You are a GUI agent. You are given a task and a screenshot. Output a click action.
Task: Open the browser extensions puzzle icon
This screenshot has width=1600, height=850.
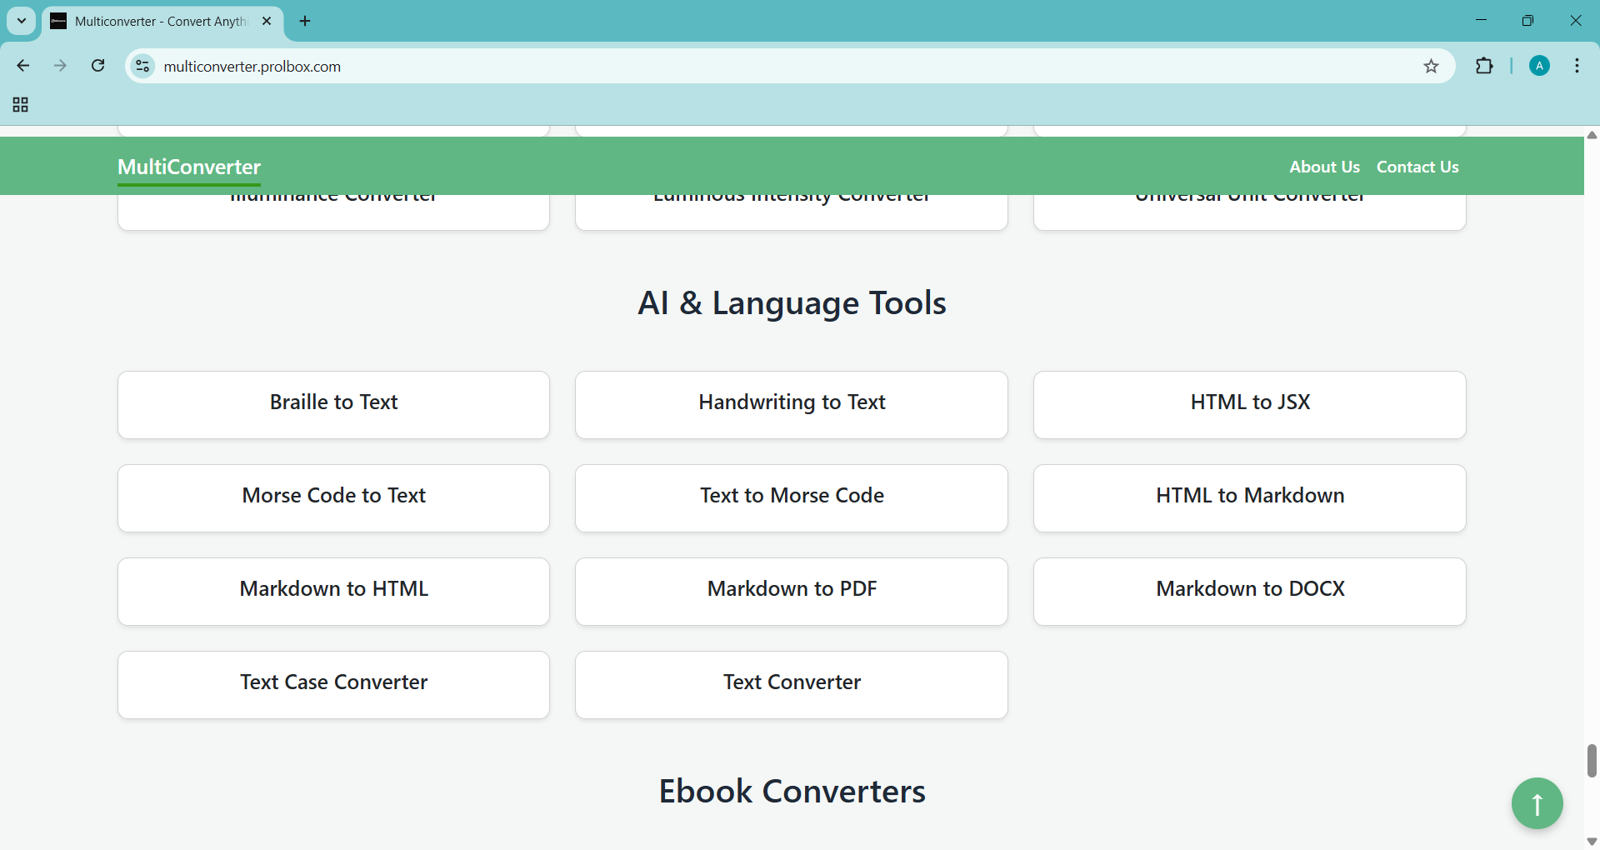tap(1484, 66)
